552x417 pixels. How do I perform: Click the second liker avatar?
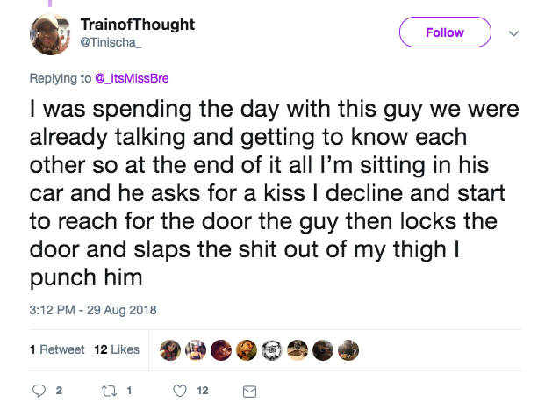(196, 350)
